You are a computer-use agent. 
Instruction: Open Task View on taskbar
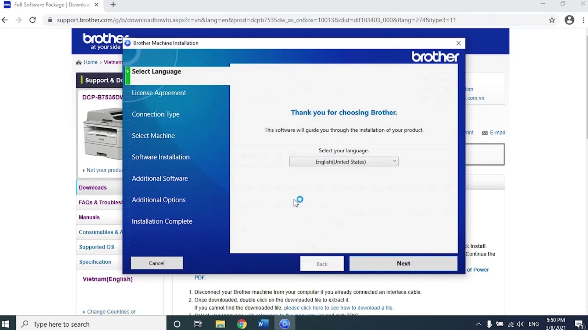pos(198,324)
